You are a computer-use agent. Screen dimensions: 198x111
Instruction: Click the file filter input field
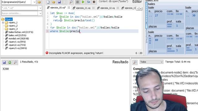(19, 8)
